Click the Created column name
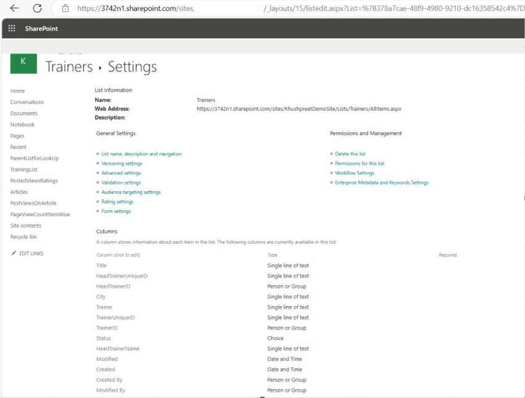Viewport: 525px width, 398px height. coord(106,369)
